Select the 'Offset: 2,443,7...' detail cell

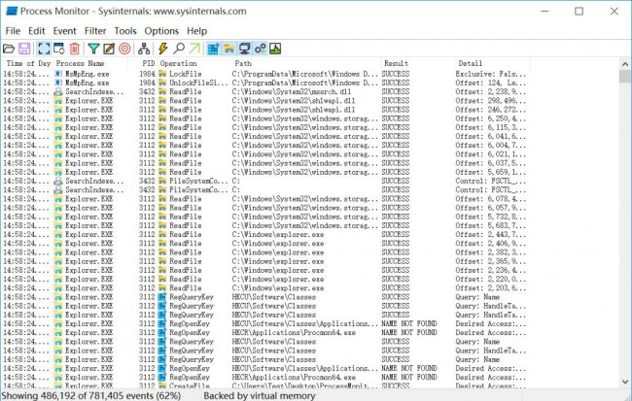(491, 234)
